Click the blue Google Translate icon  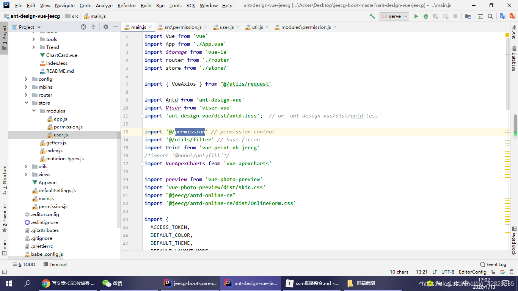[x=503, y=16]
